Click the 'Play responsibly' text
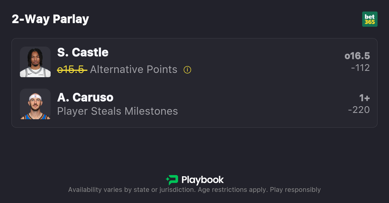The width and height of the screenshot is (389, 203). (x=295, y=190)
